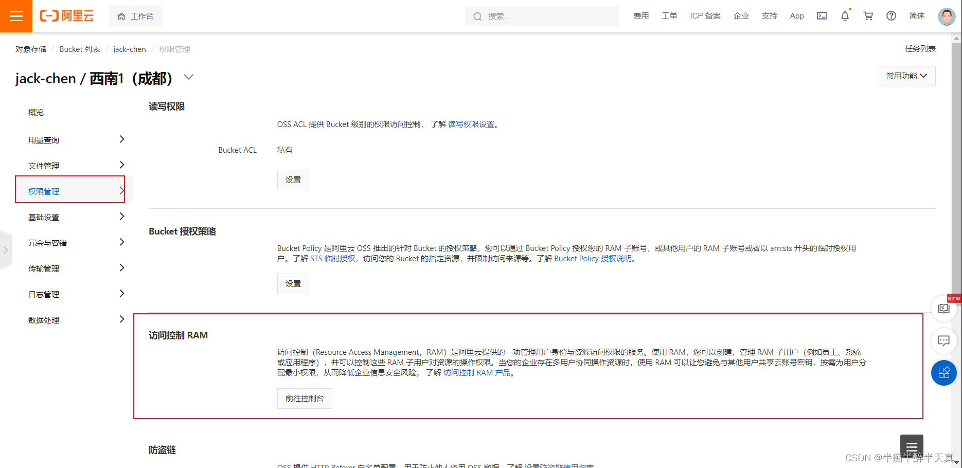This screenshot has height=468, width=962.
Task: Click the 访问控制 RAM section heading
Action: 178,335
